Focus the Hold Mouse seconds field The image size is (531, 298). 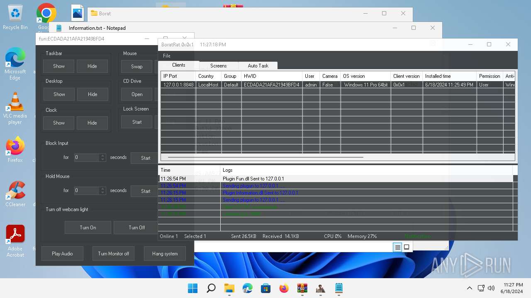click(87, 191)
